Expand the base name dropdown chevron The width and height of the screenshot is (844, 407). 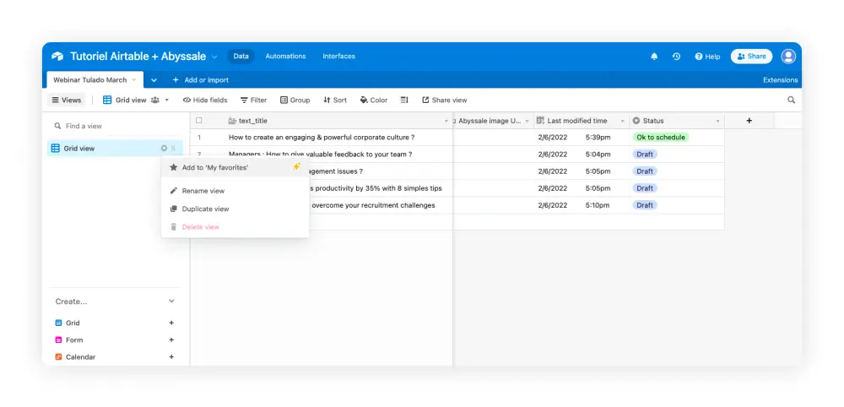click(214, 57)
